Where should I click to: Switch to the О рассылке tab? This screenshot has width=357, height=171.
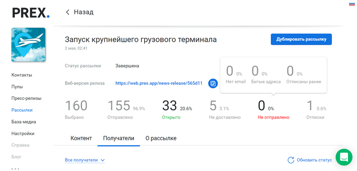(161, 138)
